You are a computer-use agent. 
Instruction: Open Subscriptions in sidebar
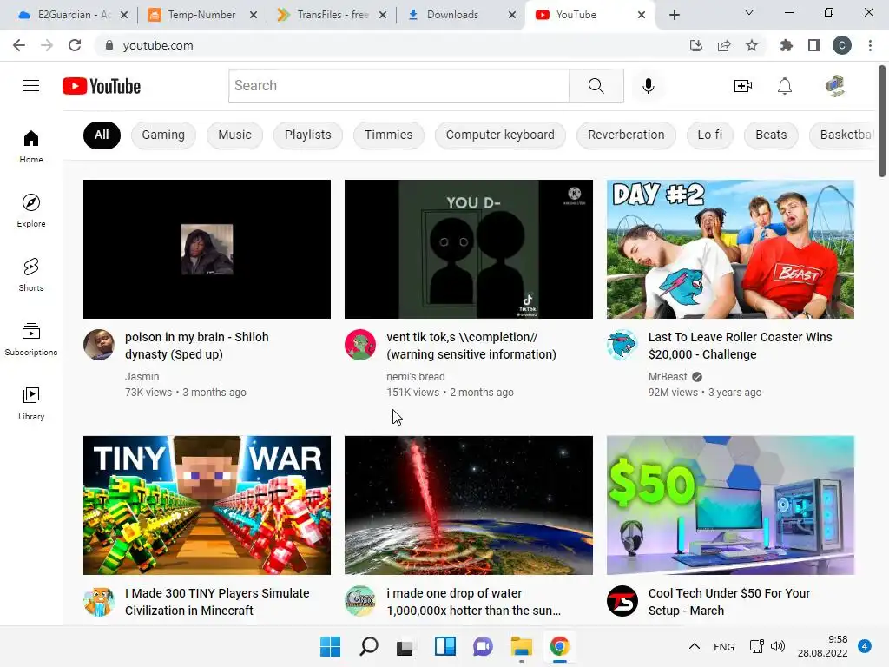point(31,340)
